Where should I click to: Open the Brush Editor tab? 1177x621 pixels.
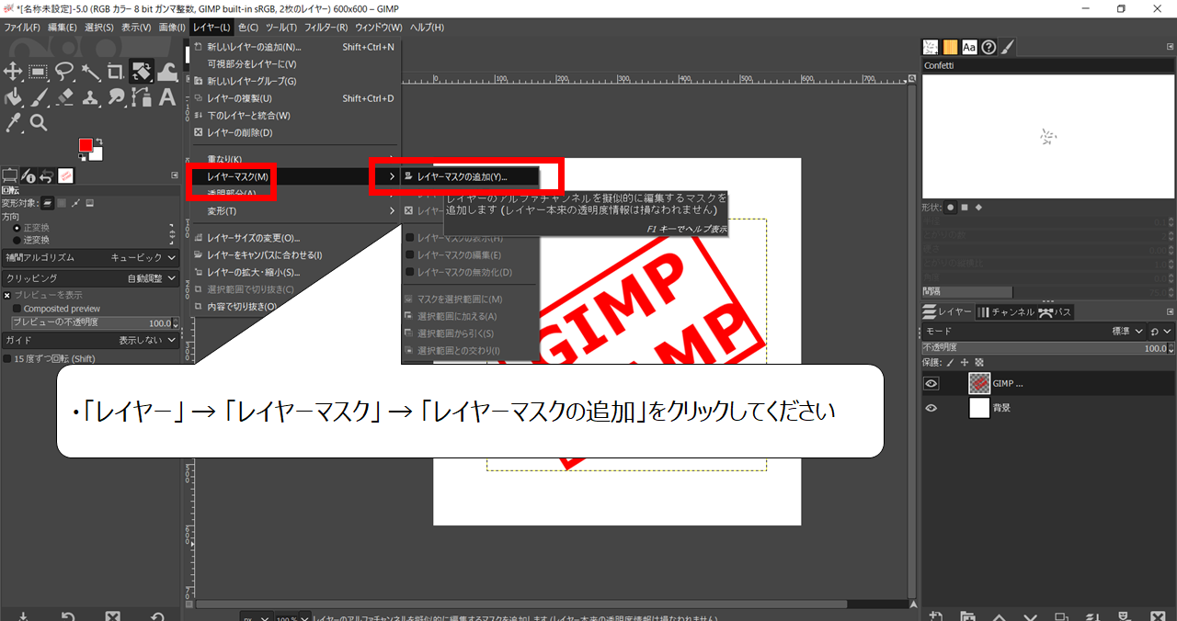[x=1008, y=47]
